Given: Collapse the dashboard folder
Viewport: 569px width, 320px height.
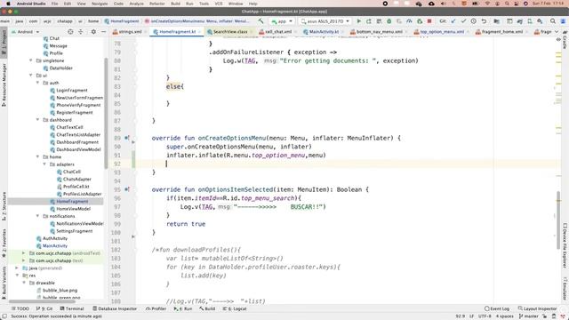Looking at the screenshot, I should click(37, 120).
